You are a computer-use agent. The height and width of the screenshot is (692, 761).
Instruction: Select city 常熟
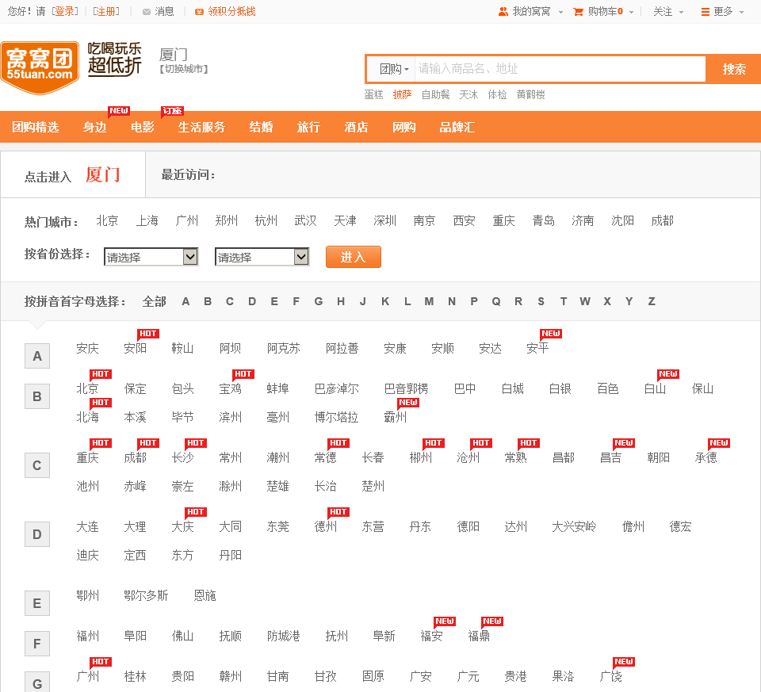pos(516,457)
